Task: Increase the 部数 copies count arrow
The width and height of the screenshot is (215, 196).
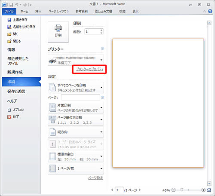Action: 101,30
